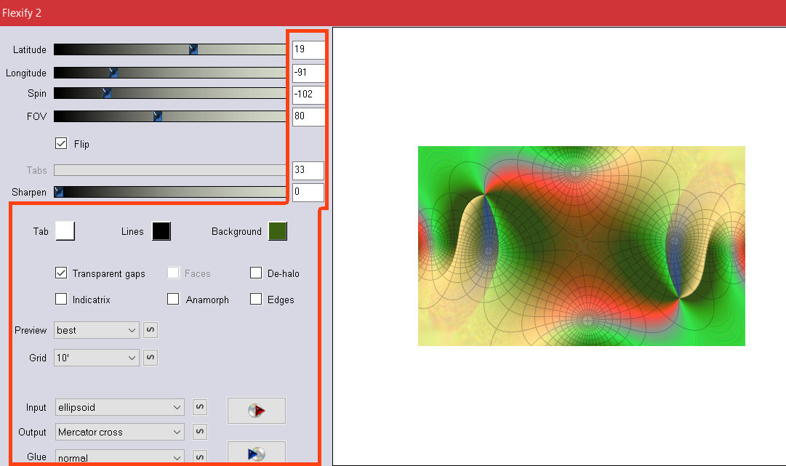The height and width of the screenshot is (466, 786).
Task: Pick the green Background color swatch
Action: pos(277,231)
